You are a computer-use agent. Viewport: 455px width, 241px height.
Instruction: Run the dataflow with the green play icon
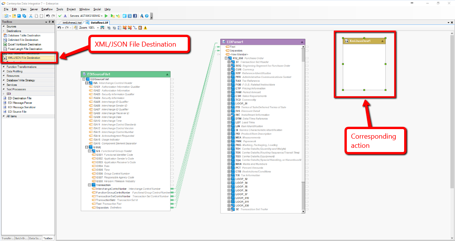coord(106,16)
